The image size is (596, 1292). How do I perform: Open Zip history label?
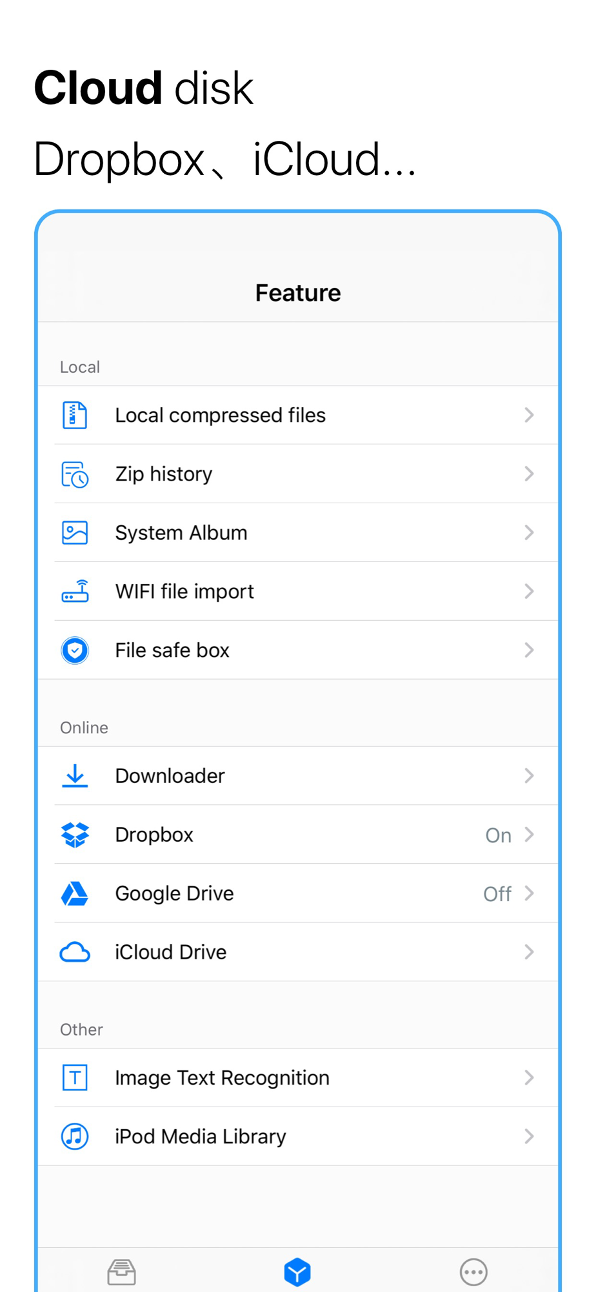[164, 474]
